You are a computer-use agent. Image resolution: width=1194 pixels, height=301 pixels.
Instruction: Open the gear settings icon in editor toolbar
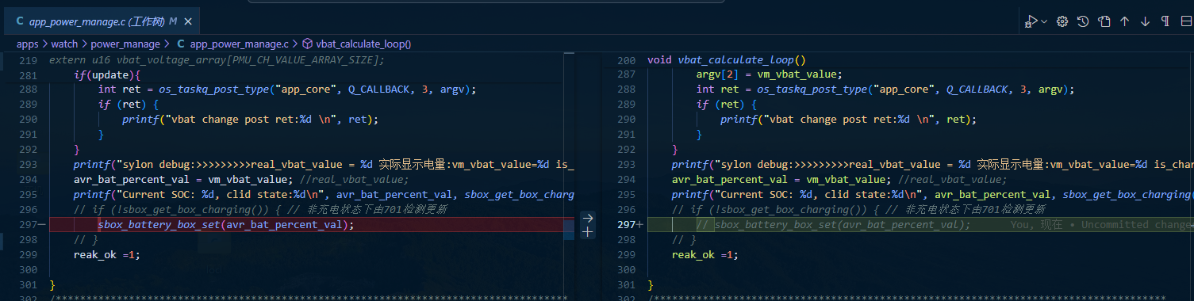click(1062, 21)
